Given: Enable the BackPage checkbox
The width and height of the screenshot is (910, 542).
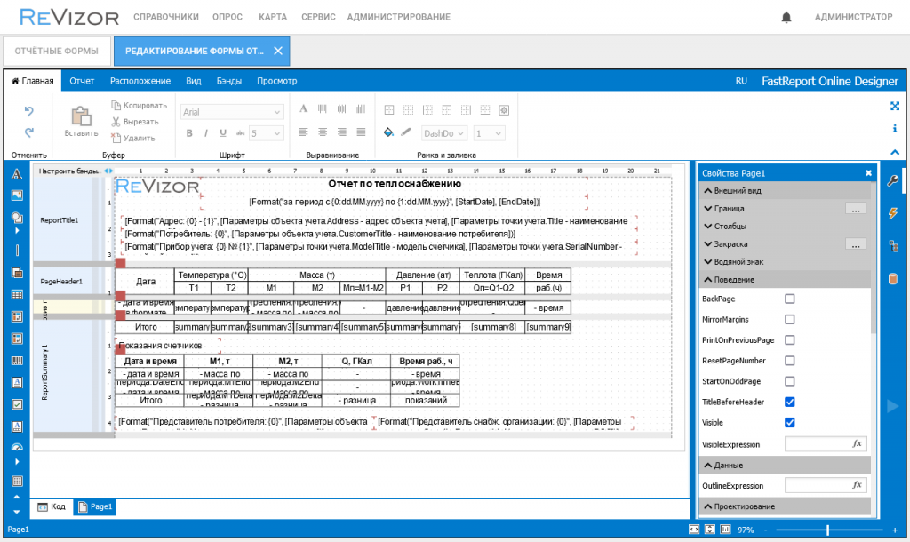Looking at the screenshot, I should coord(790,299).
